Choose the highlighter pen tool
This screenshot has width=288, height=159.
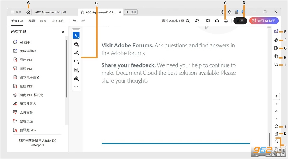pyautogui.click(x=76, y=53)
